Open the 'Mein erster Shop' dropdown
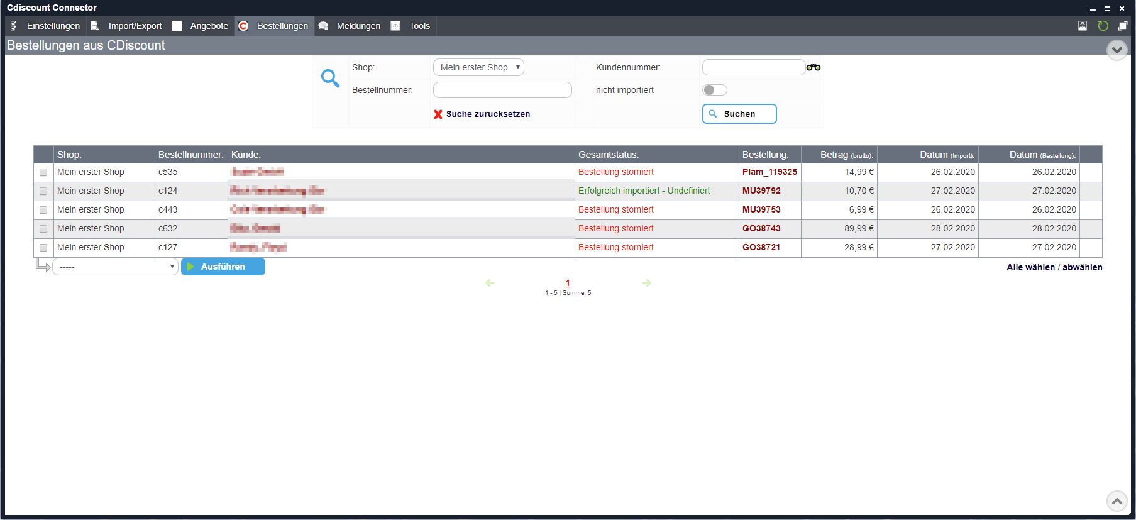This screenshot has height=520, width=1136. click(x=478, y=67)
